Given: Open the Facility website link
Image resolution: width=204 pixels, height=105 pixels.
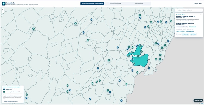Looking at the screenshot, I should [x=190, y=31].
